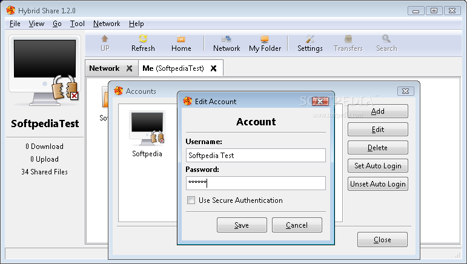Click the large SoftpediaTest computer avatar
Viewport: 467px width, 264px height.
[45, 70]
